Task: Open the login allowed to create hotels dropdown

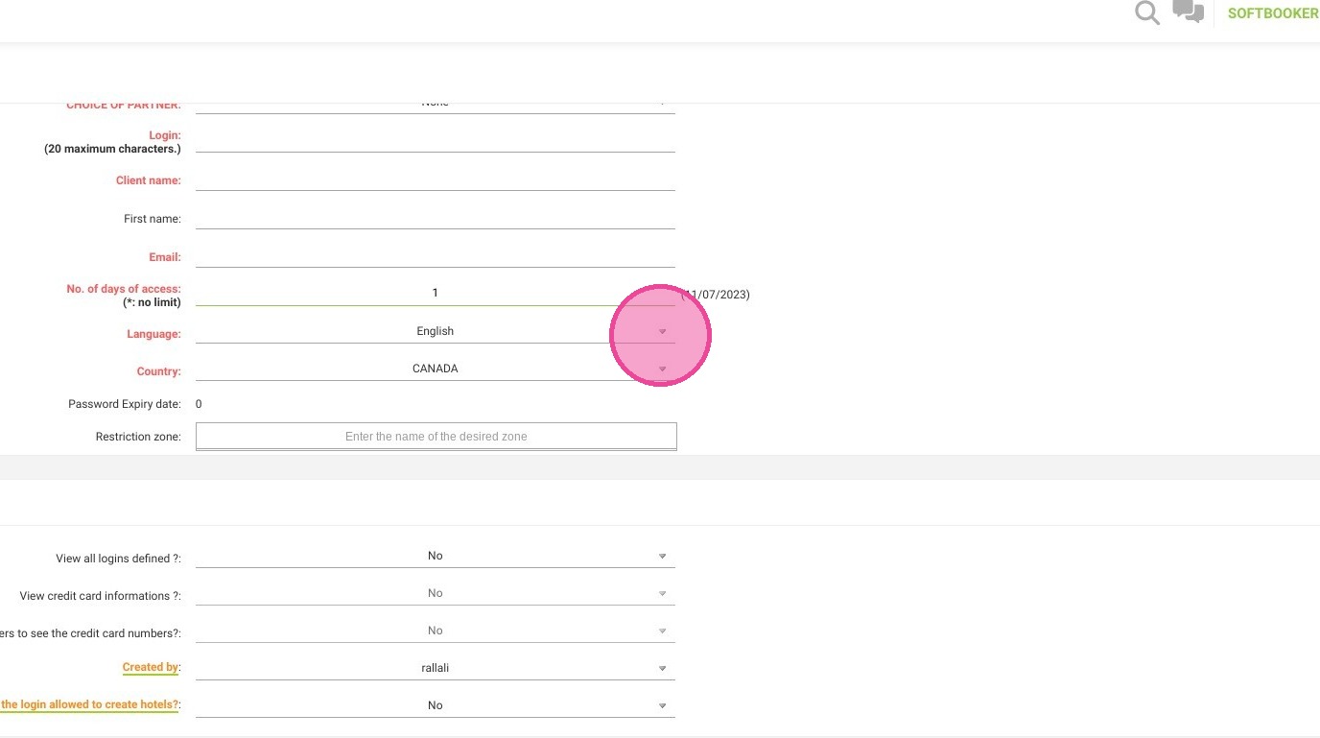Action: tap(436, 705)
